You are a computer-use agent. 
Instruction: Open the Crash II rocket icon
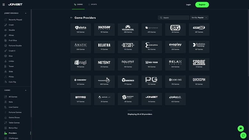(5, 51)
